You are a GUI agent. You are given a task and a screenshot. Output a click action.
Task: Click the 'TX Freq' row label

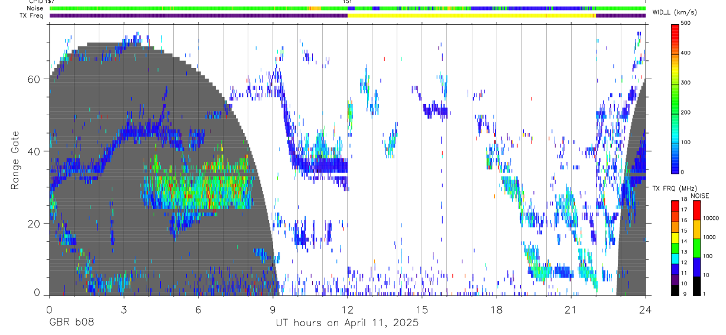pyautogui.click(x=31, y=15)
